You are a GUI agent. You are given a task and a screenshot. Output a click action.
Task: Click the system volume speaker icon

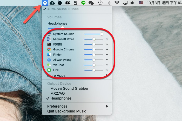tap(132, 3)
